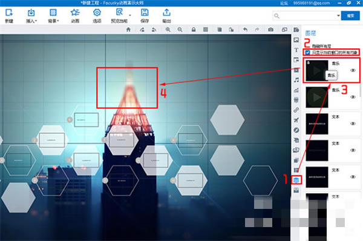Open the blue layers panel icon
Viewport: 363px width, 241px height.
[296, 180]
